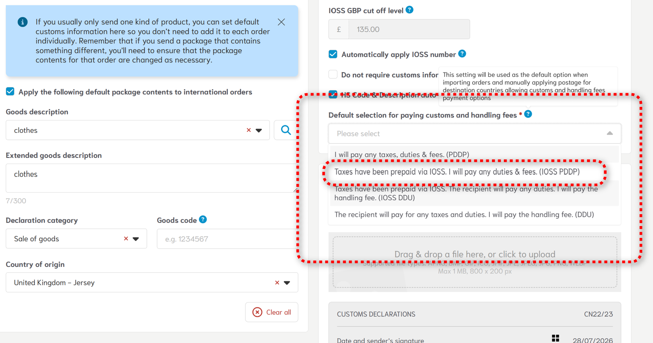Expand the Goods description dropdown arrow
This screenshot has height=343, width=653.
click(259, 131)
